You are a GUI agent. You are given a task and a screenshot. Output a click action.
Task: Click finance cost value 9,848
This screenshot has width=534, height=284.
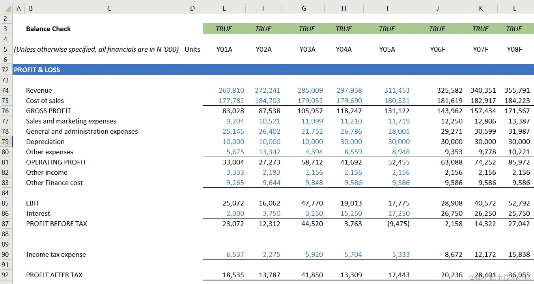[314, 183]
